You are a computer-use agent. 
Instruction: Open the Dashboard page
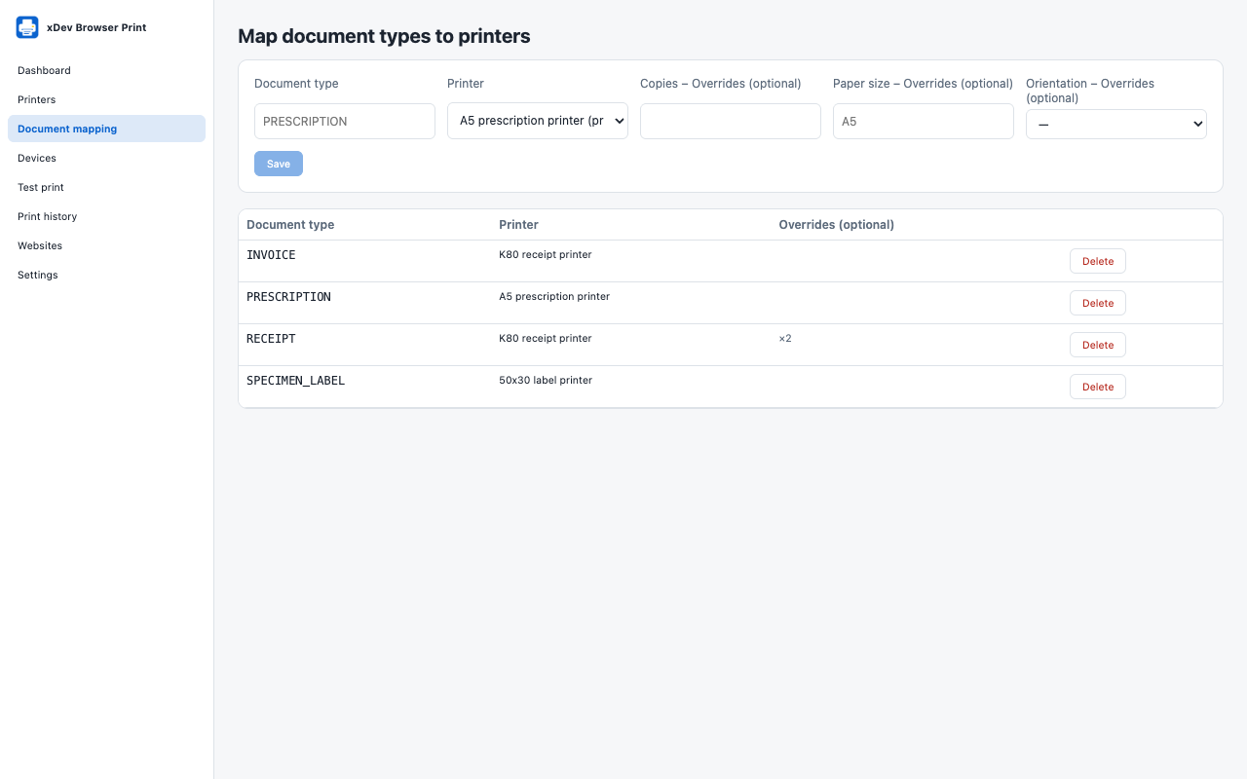coord(106,70)
